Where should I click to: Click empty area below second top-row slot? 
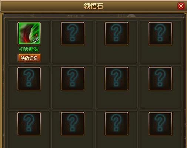(73, 54)
